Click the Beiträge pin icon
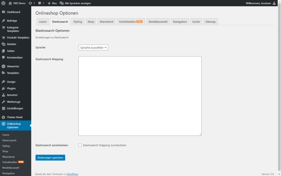This screenshot has height=176, width=281. [3, 21]
